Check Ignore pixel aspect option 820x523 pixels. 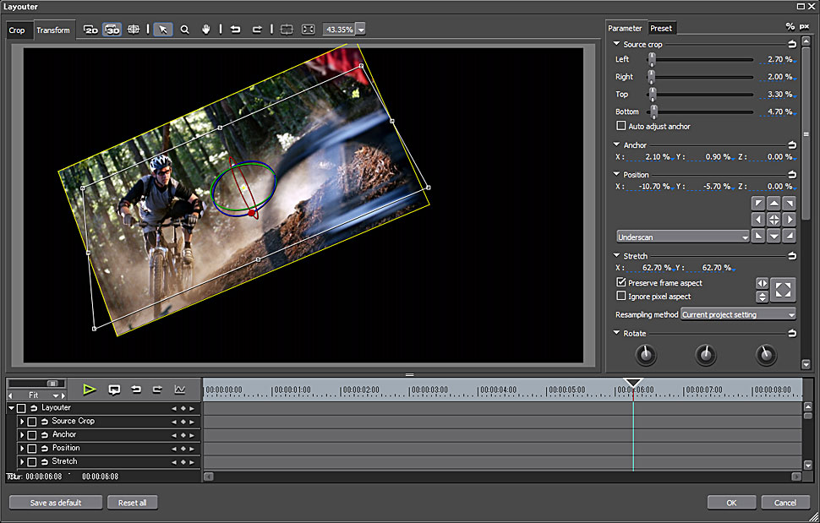622,297
